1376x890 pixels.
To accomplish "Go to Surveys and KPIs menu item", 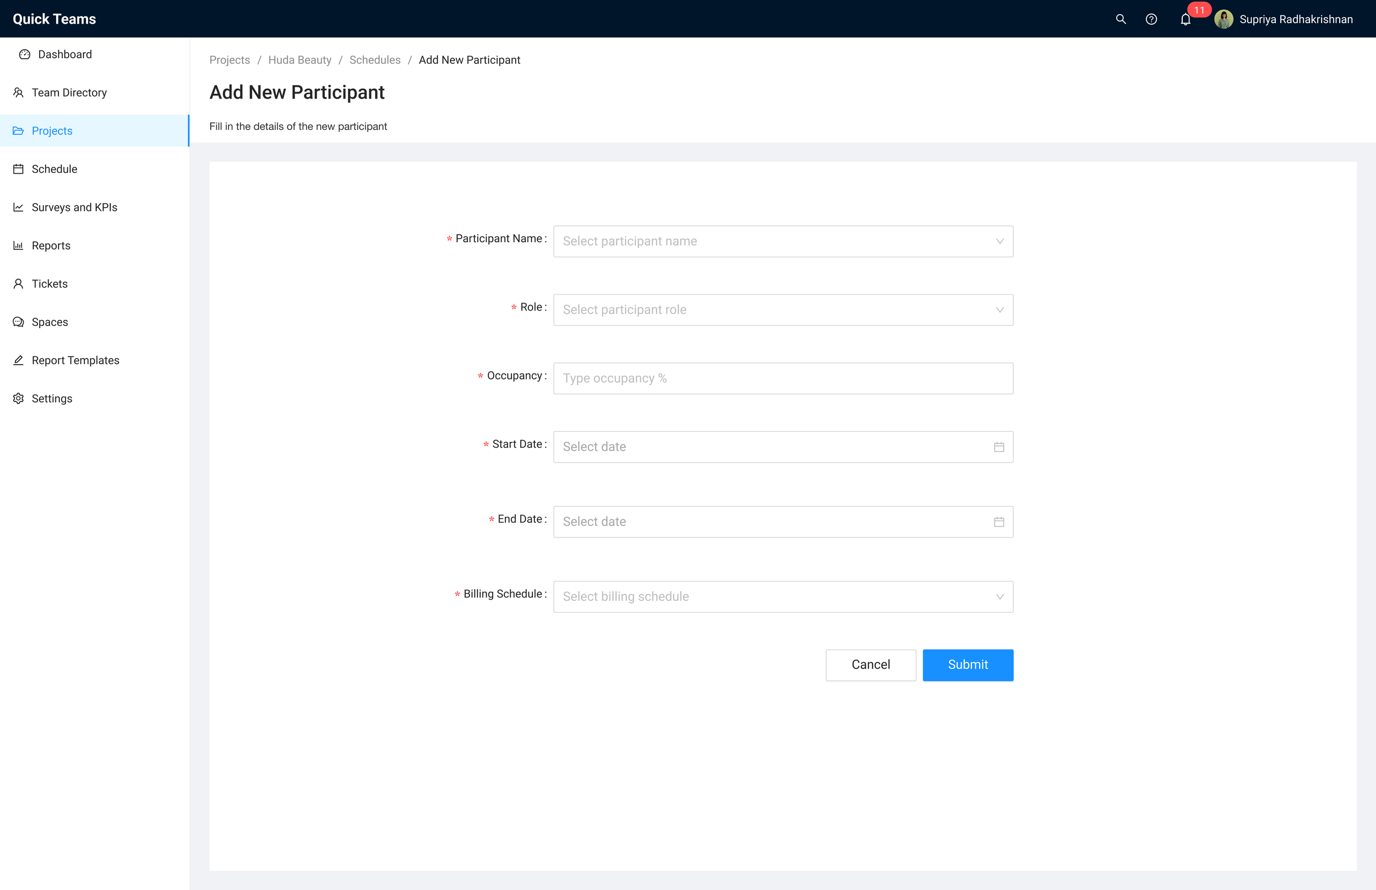I will [x=74, y=208].
